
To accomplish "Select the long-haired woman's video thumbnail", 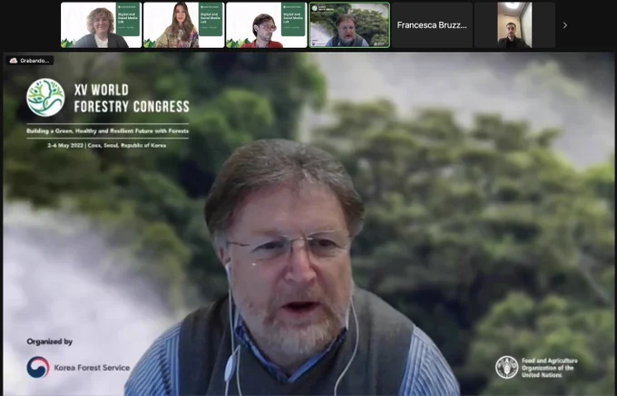I will pos(184,25).
